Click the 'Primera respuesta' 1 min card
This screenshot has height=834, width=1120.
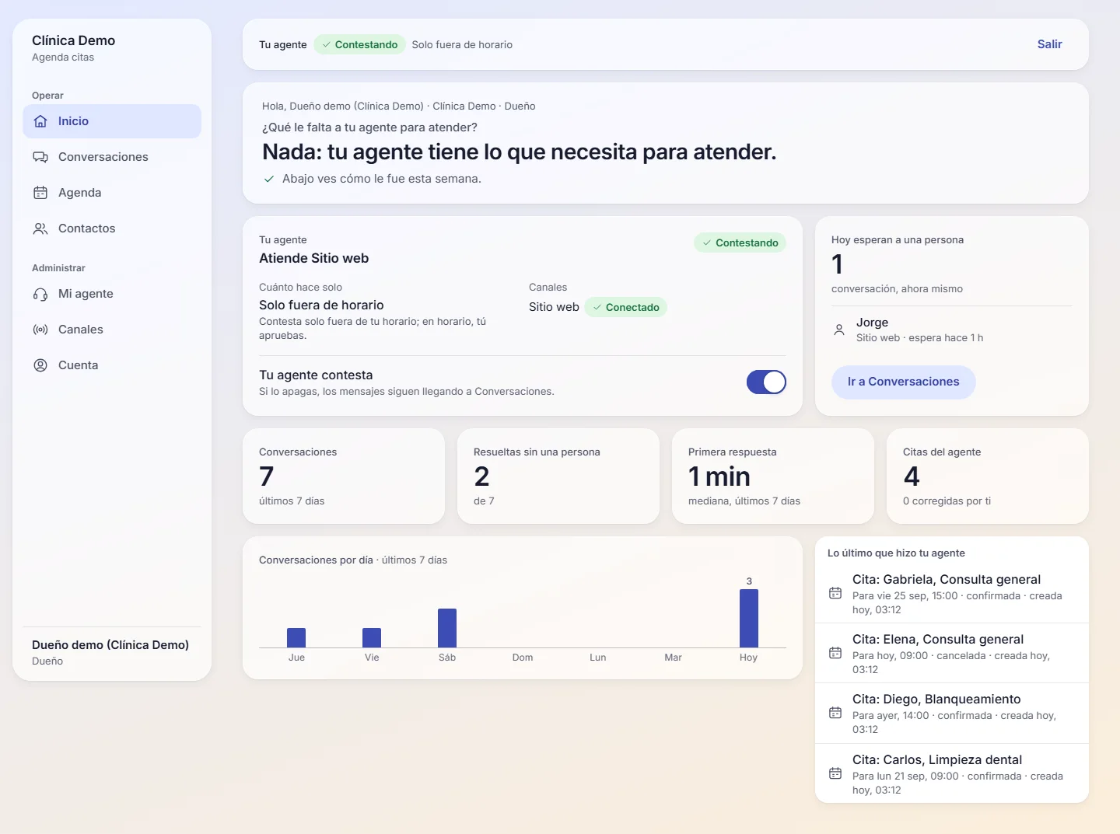[773, 476]
